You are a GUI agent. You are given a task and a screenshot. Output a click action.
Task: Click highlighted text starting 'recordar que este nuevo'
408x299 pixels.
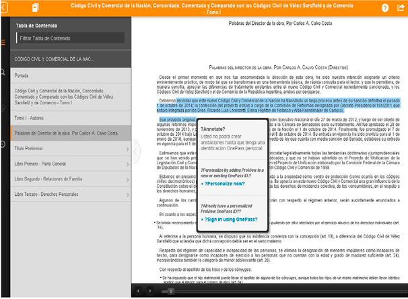point(278,106)
